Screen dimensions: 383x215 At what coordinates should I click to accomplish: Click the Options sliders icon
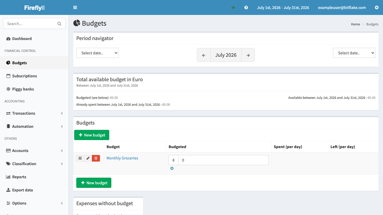(x=8, y=203)
